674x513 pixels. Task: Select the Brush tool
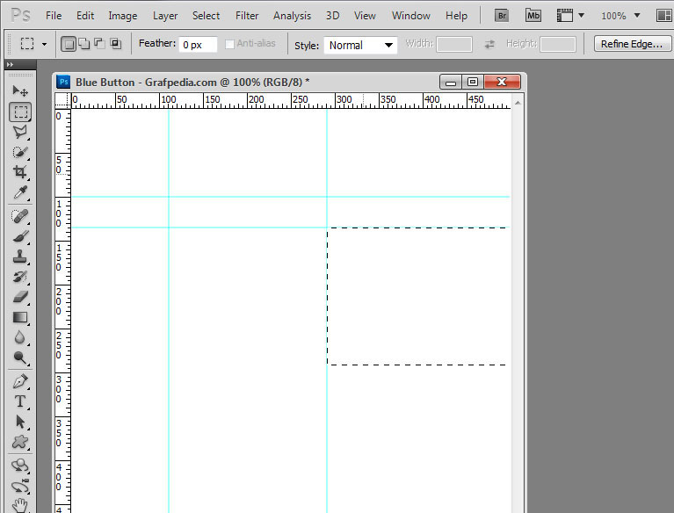[20, 236]
